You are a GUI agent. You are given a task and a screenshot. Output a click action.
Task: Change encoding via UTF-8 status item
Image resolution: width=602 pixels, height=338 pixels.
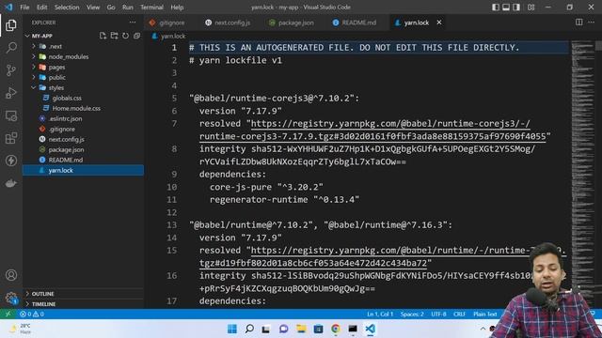click(438, 314)
